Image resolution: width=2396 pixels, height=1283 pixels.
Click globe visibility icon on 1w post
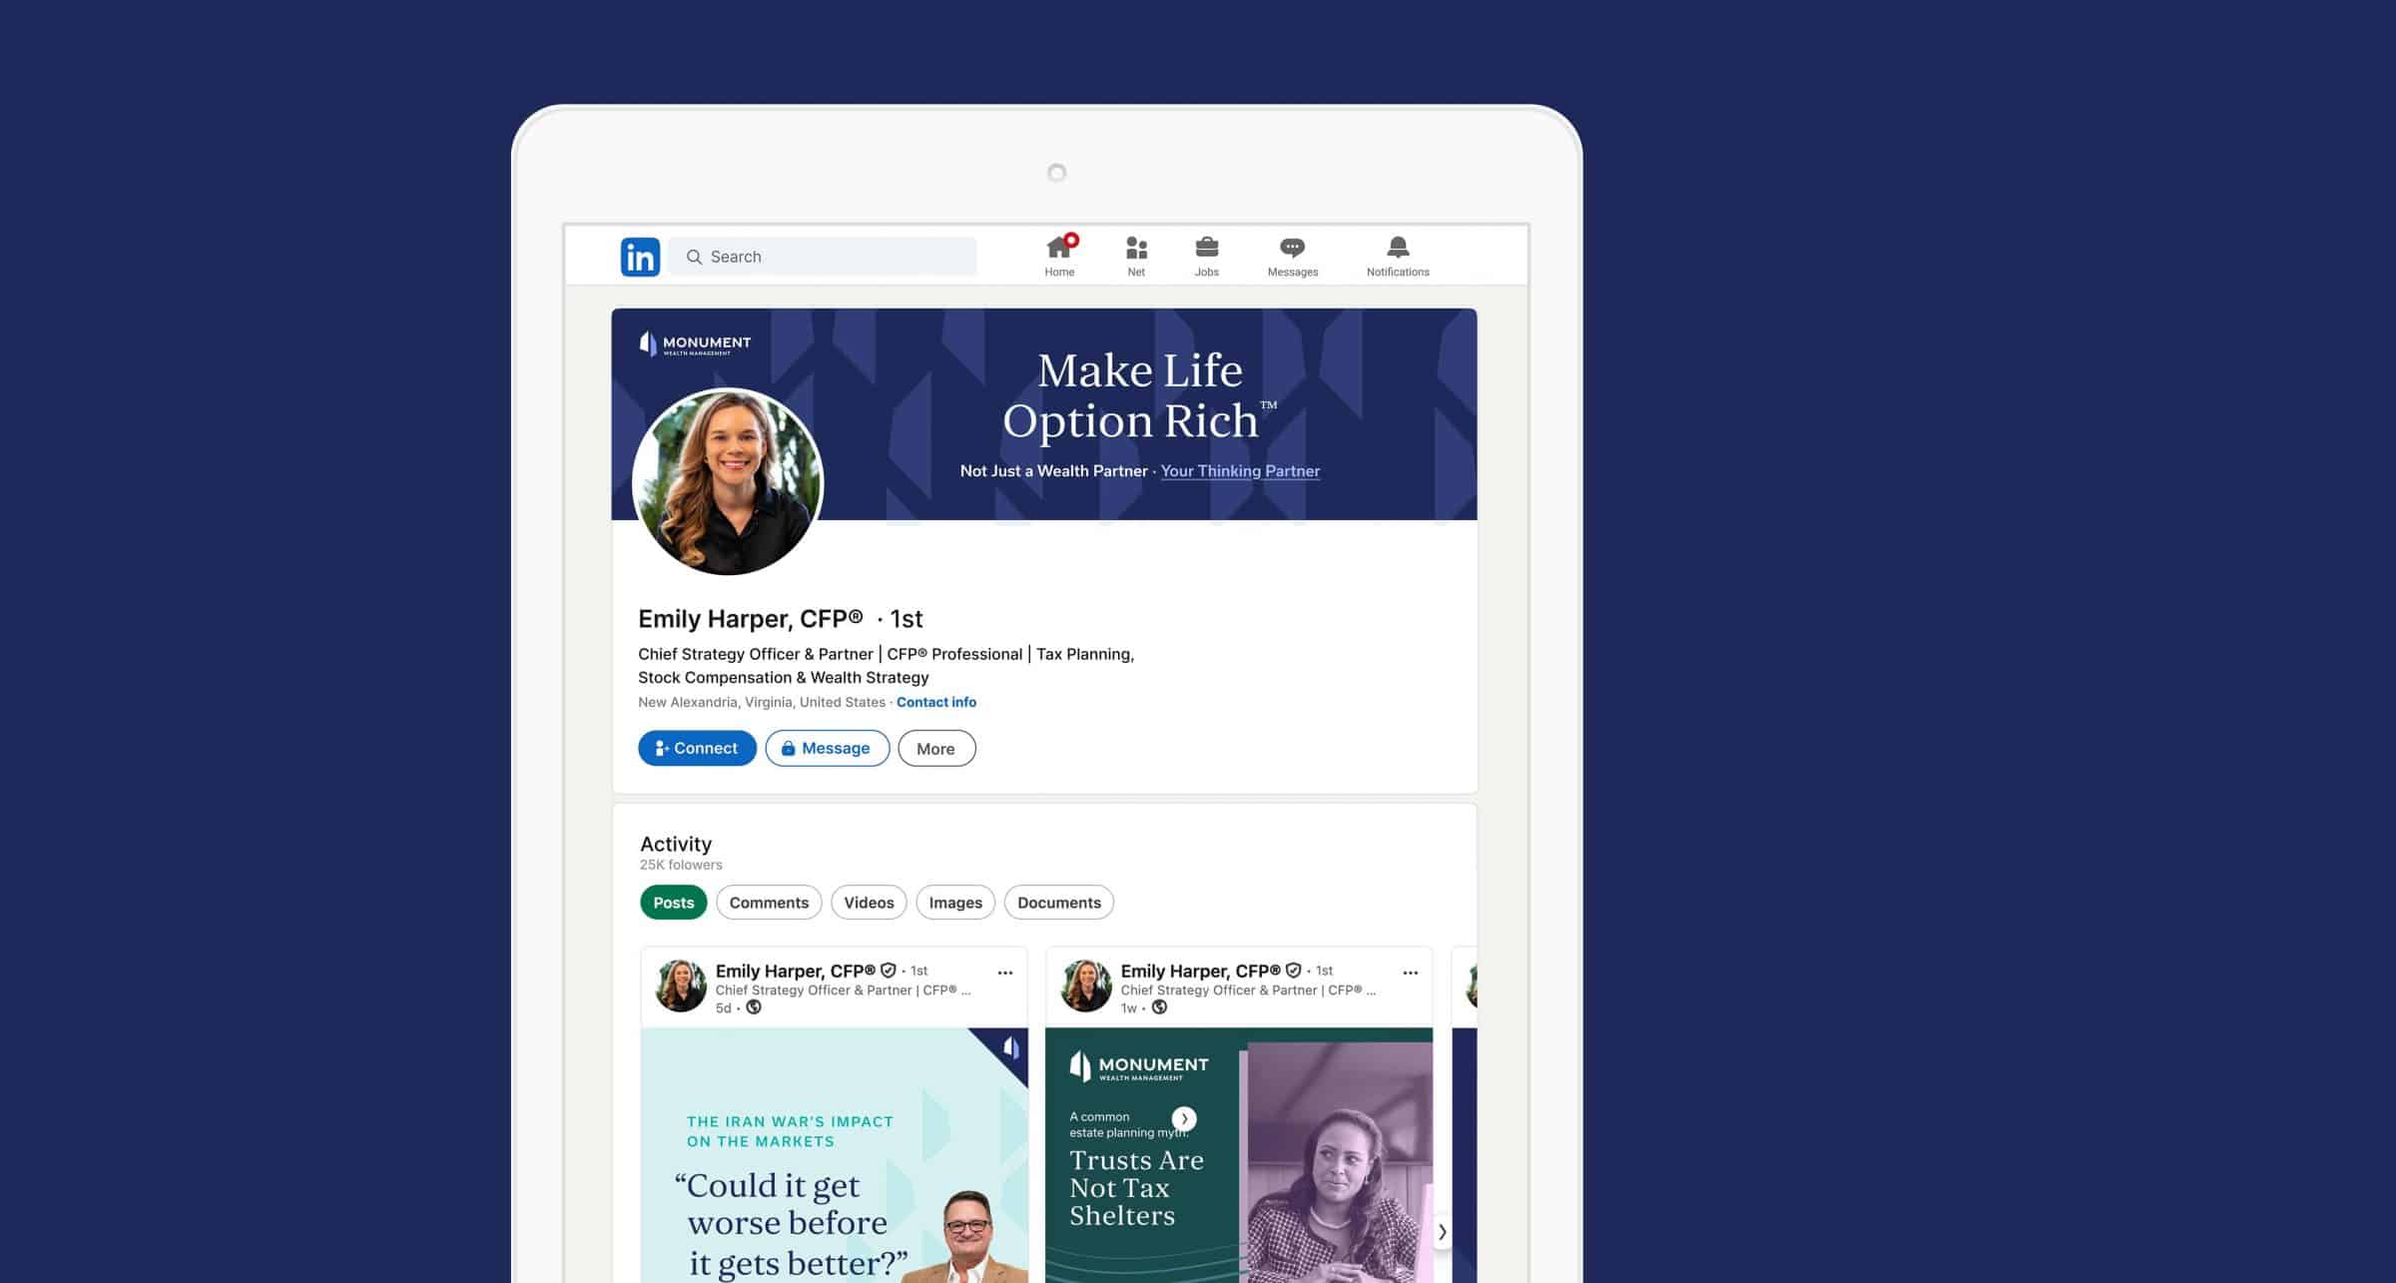pos(1159,1007)
